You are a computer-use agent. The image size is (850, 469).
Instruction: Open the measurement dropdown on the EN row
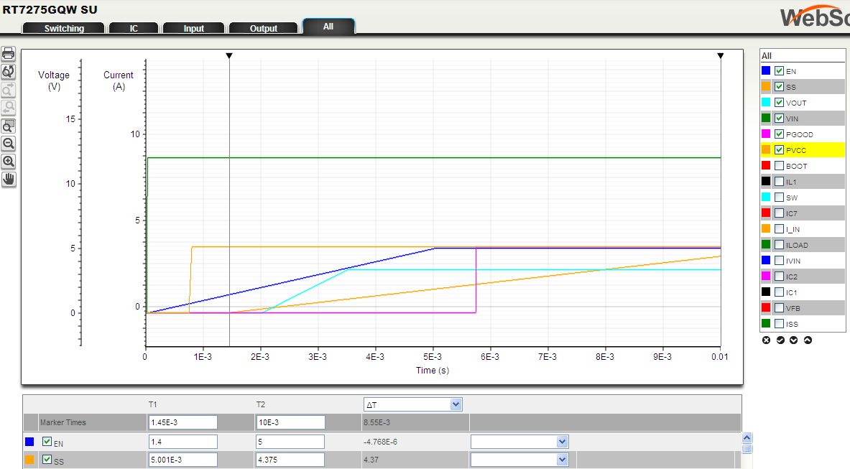pyautogui.click(x=519, y=441)
